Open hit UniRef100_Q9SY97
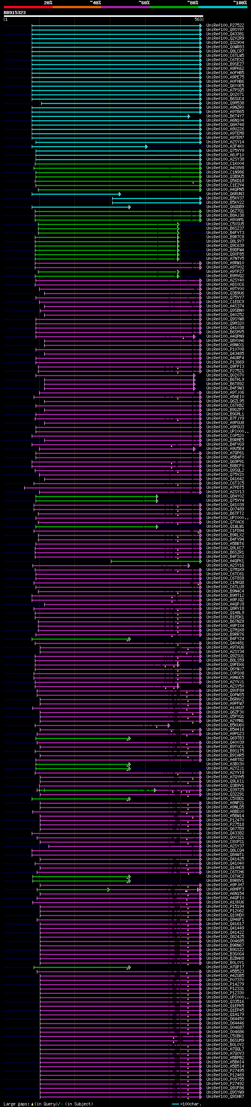 pos(225,30)
